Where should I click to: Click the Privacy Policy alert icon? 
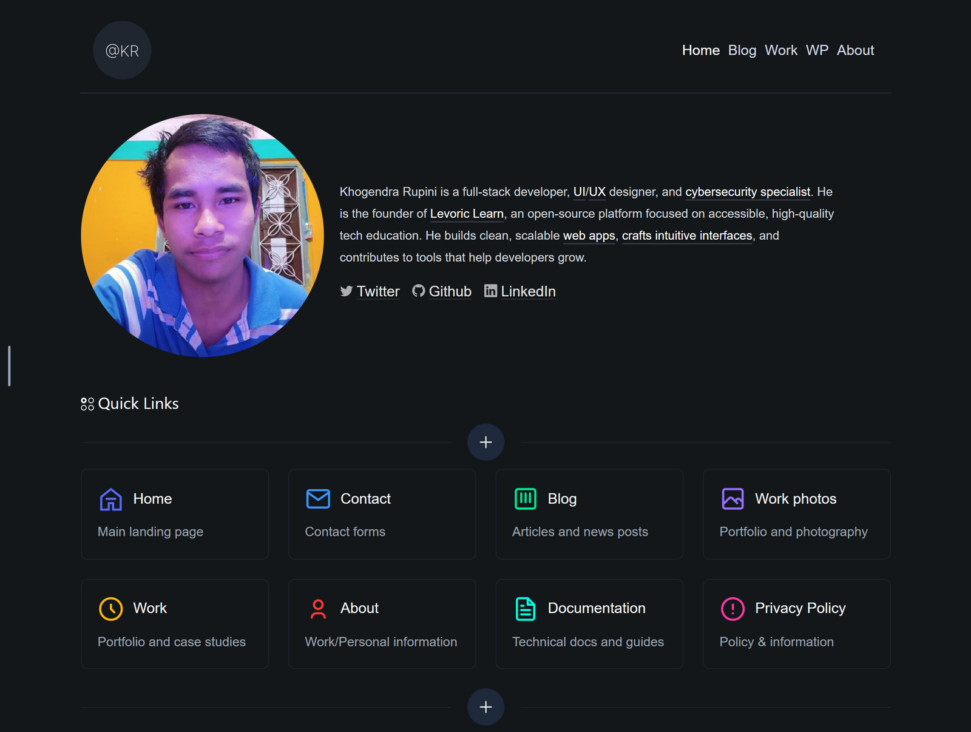pyautogui.click(x=732, y=609)
